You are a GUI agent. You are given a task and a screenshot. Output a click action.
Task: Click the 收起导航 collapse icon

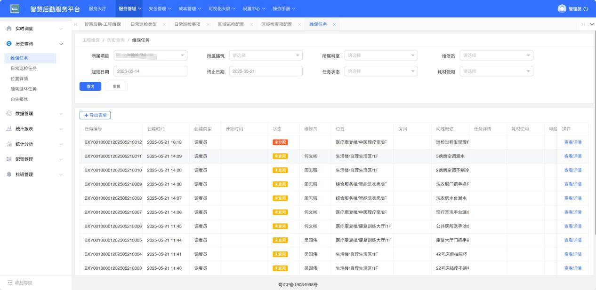(9, 282)
